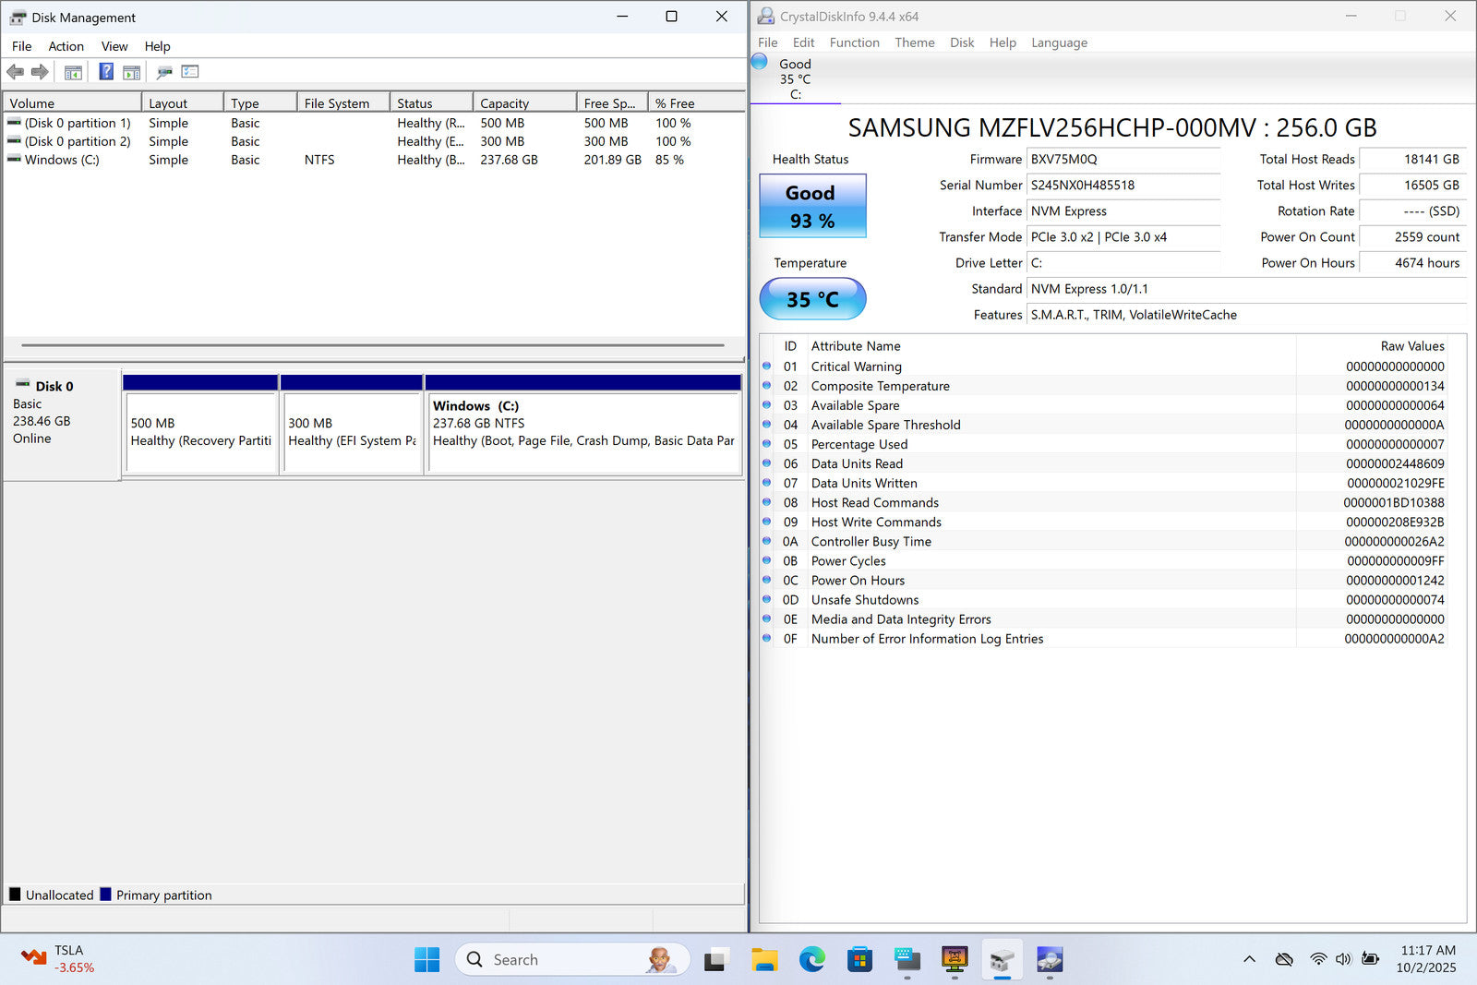This screenshot has width=1477, height=985.
Task: Open the Theme menu in CrystalDiskInfo
Action: pos(914,42)
